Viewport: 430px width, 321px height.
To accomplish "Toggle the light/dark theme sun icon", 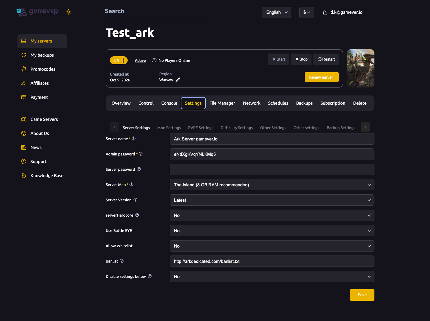I will tap(69, 12).
